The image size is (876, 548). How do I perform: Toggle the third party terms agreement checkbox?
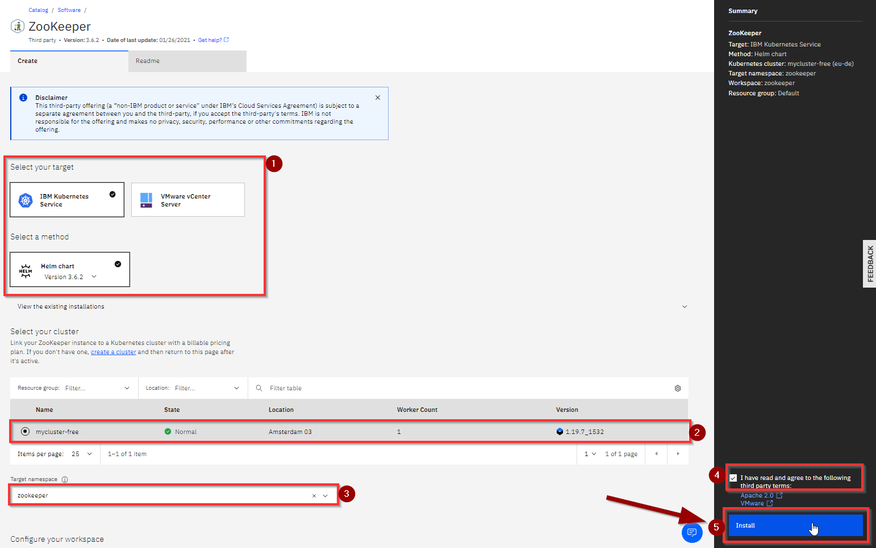pyautogui.click(x=733, y=478)
